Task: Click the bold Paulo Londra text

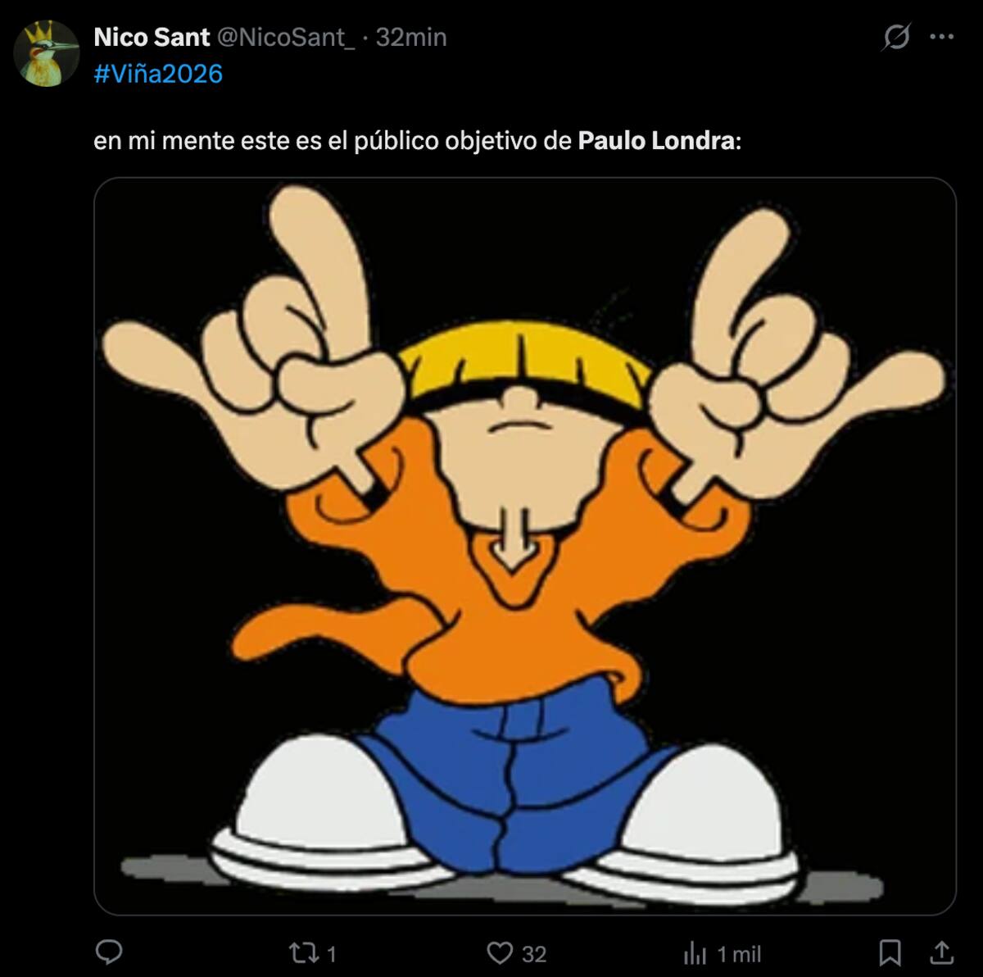Action: tap(656, 141)
